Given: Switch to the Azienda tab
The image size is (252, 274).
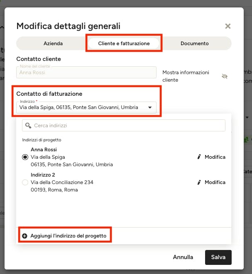Looking at the screenshot, I should (53, 44).
